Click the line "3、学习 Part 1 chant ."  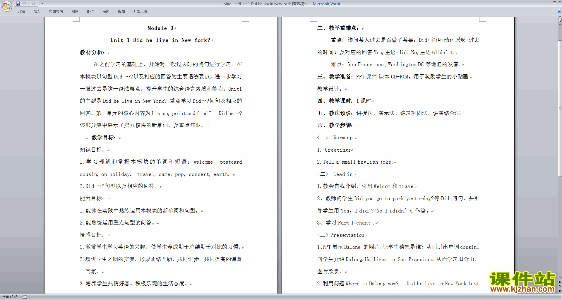tap(345, 223)
